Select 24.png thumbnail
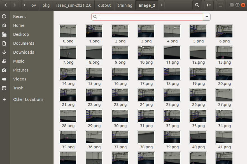The image size is (247, 164). click(146, 95)
